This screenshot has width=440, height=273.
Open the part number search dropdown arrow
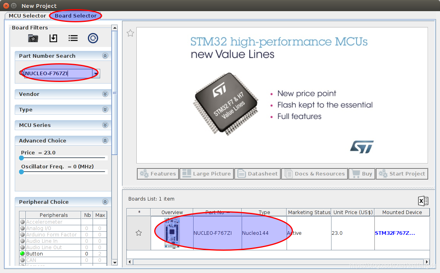click(x=96, y=74)
